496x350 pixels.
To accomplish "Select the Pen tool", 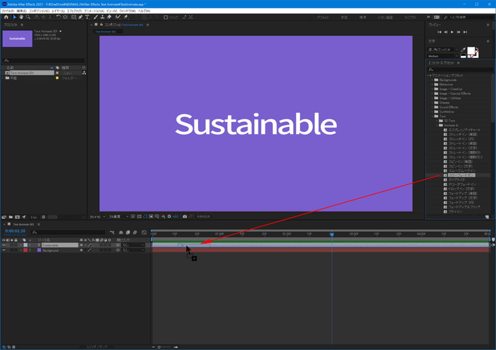I will coord(80,17).
